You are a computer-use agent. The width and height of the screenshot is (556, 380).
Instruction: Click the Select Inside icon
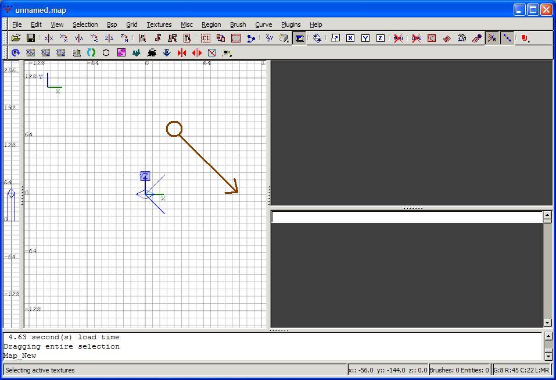187,38
